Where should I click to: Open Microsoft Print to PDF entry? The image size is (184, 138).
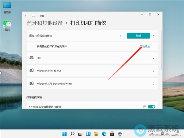pos(92,71)
